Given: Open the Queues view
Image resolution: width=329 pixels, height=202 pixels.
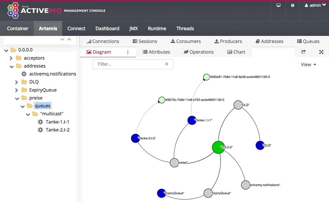Looking at the screenshot, I should click(x=308, y=41).
